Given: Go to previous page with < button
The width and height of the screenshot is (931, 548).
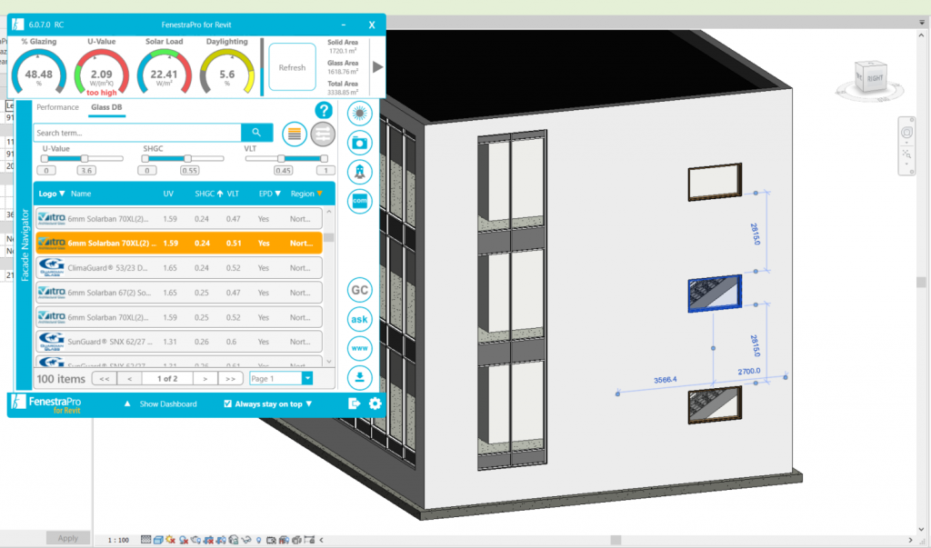Looking at the screenshot, I should (129, 378).
